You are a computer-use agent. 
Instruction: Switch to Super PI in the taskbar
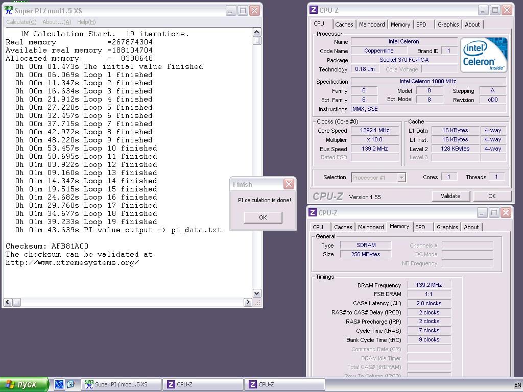(x=122, y=384)
